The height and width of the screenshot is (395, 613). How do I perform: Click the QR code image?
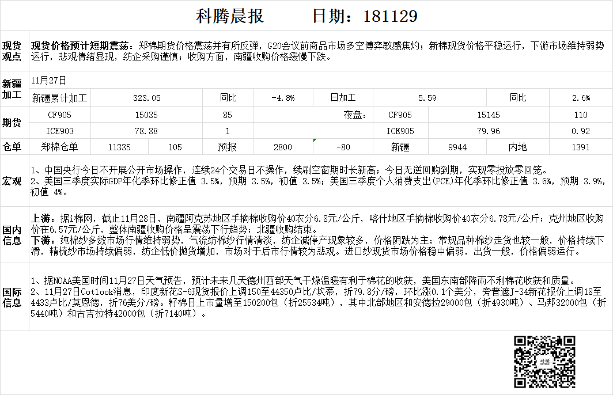(544, 361)
